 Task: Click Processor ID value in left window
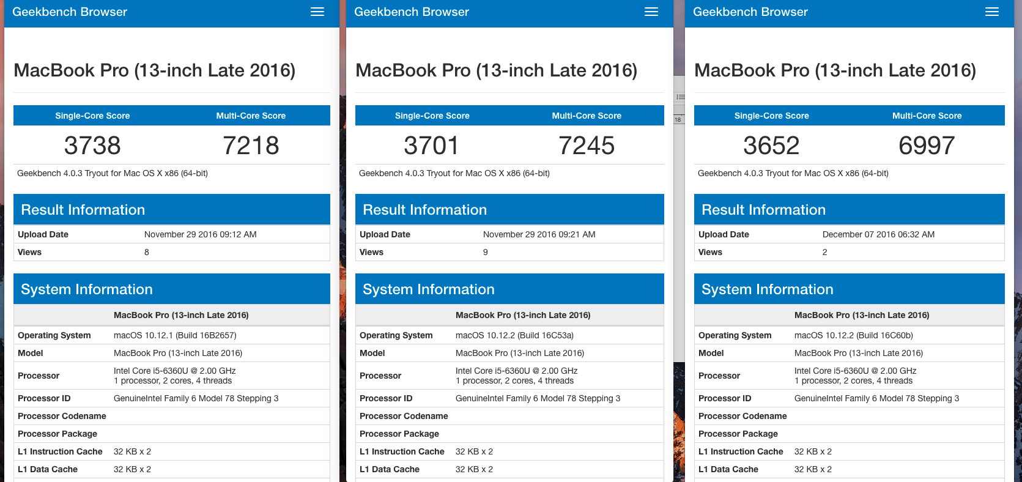[x=196, y=398]
